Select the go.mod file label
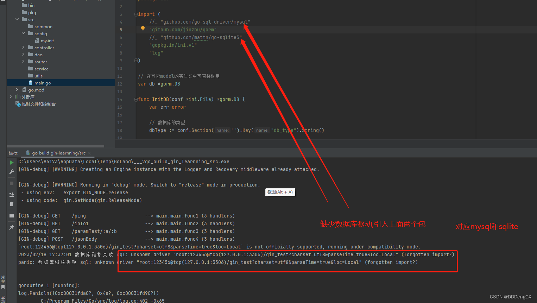 [x=36, y=90]
